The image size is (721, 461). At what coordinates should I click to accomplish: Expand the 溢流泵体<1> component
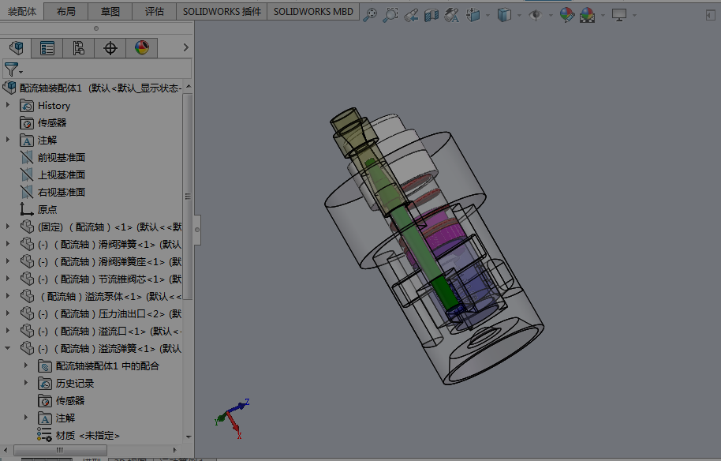pyautogui.click(x=7, y=296)
